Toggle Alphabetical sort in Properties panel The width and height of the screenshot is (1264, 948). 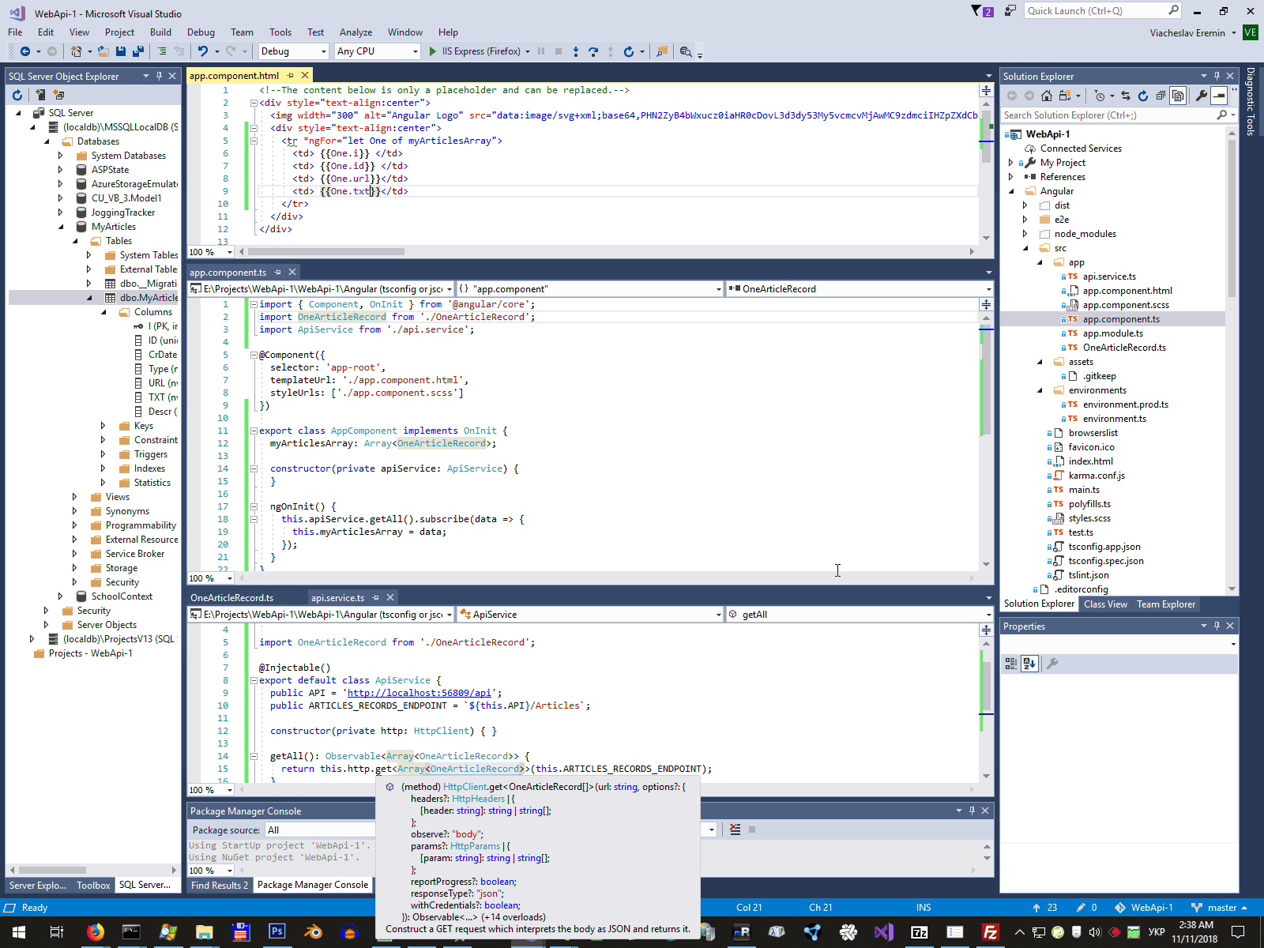[x=1029, y=664]
